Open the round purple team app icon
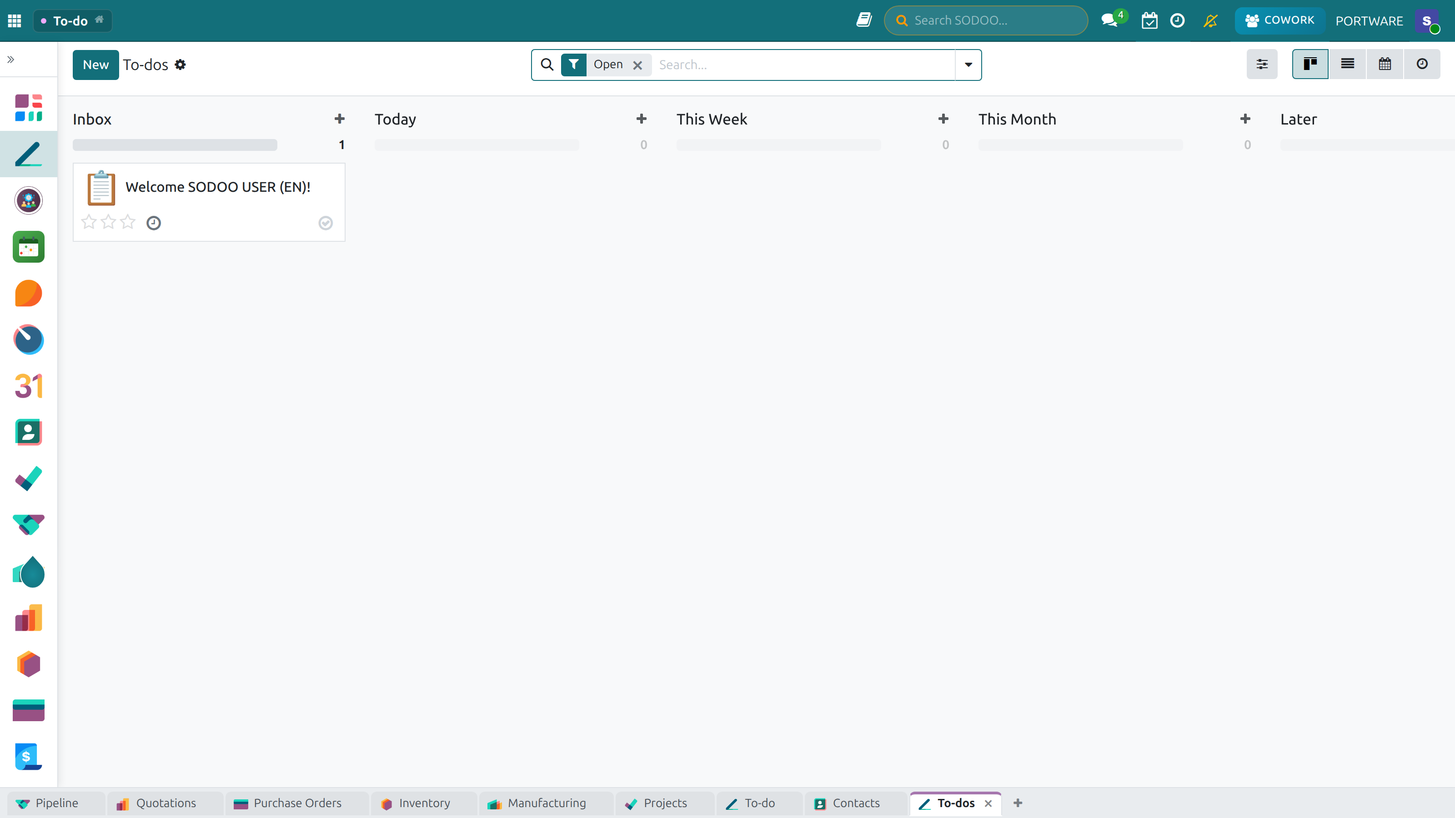The width and height of the screenshot is (1455, 818). pos(29,200)
